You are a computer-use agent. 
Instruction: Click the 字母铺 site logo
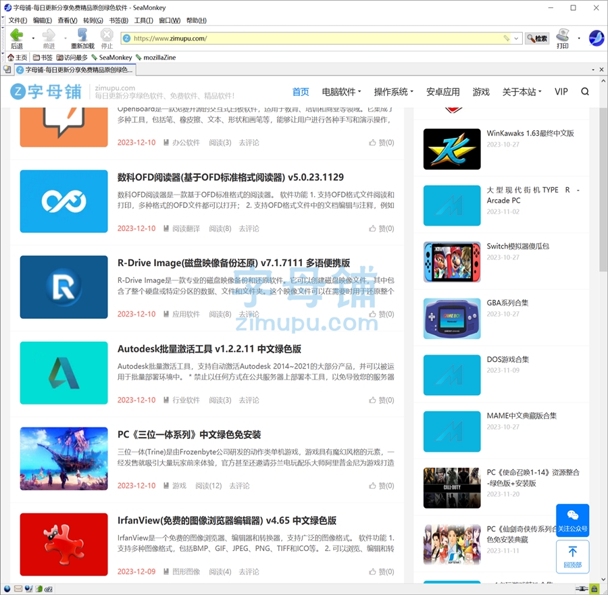46,91
